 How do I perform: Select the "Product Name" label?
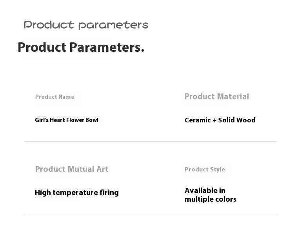[x=54, y=97]
